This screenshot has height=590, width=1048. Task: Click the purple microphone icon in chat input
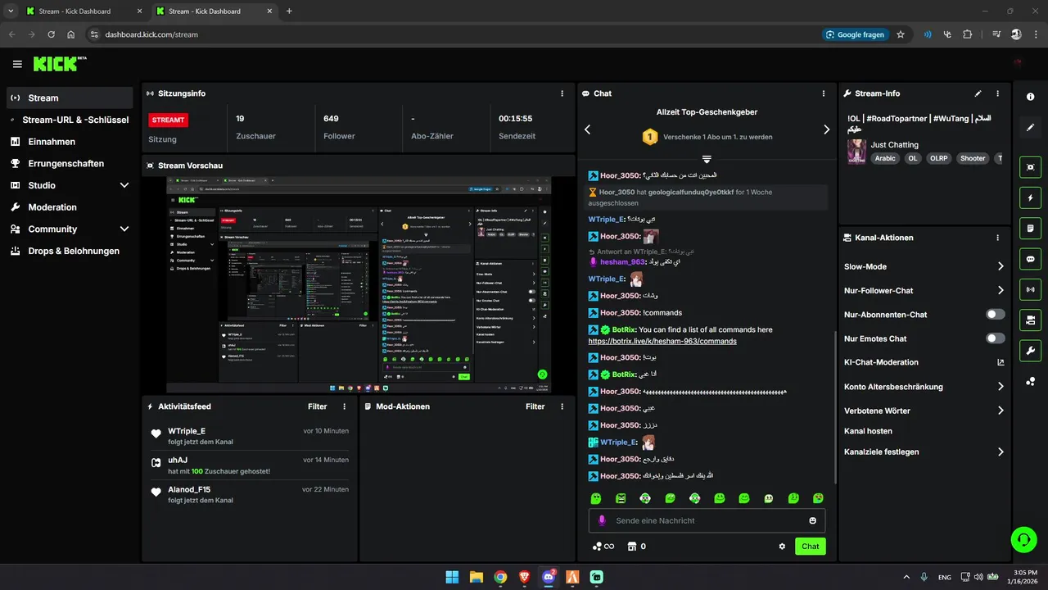click(x=602, y=520)
